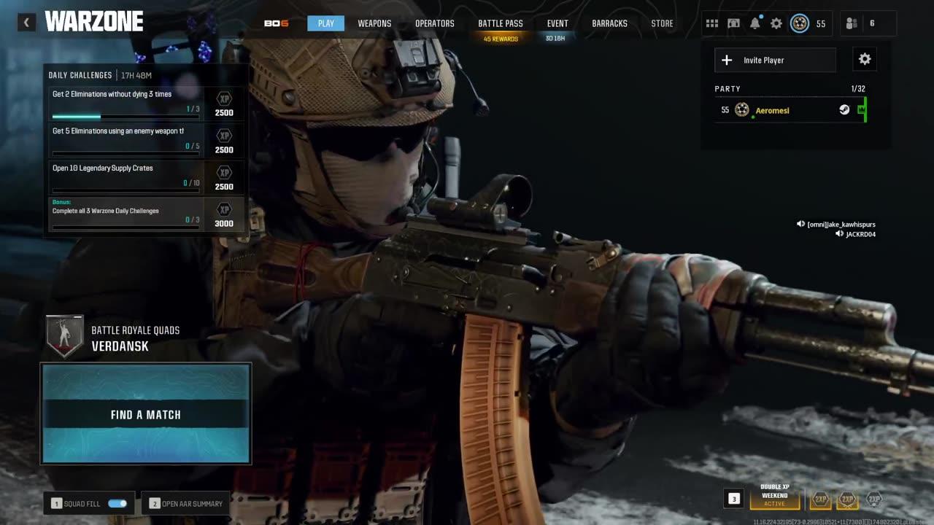Open the grid menu icon
This screenshot has height=525, width=934.
pos(712,23)
